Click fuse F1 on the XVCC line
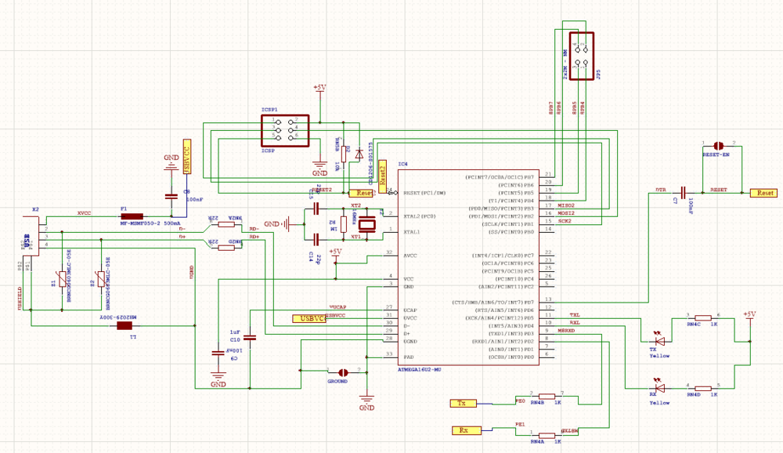783x453 pixels. (132, 216)
